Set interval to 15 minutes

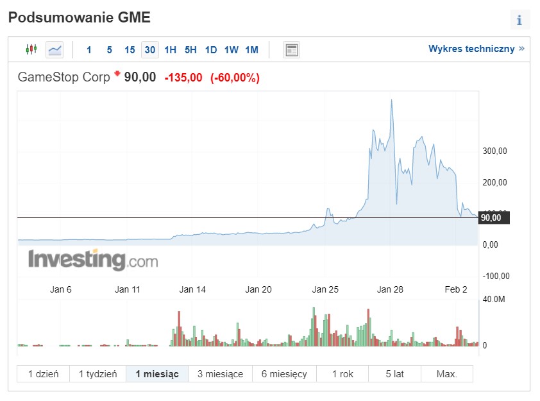[x=130, y=50]
